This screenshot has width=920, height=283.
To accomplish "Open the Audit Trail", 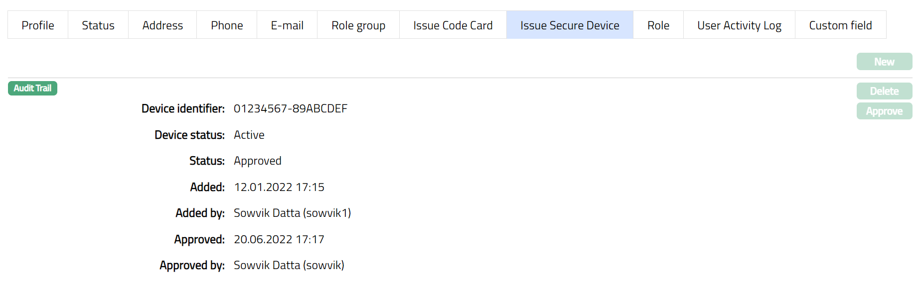I will (x=32, y=88).
